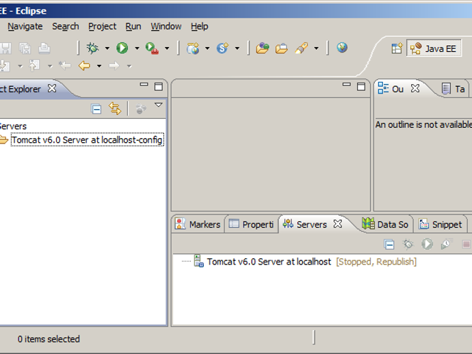Screen dimensions: 472x354
Task: Open the Back history dropdown arrow
Action: (x=99, y=66)
